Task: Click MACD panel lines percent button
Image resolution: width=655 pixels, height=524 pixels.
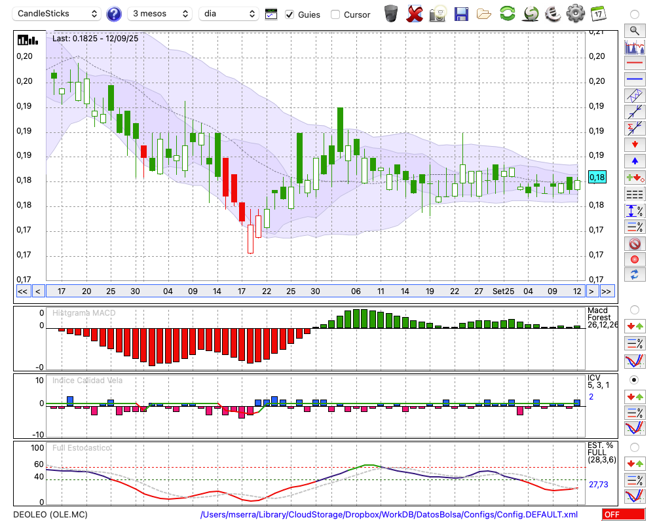Action: pyautogui.click(x=635, y=343)
